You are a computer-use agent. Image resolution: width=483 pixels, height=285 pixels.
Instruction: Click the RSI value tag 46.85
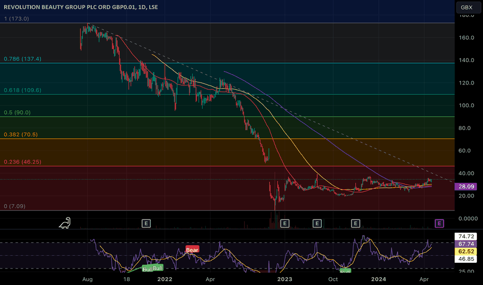(466, 259)
